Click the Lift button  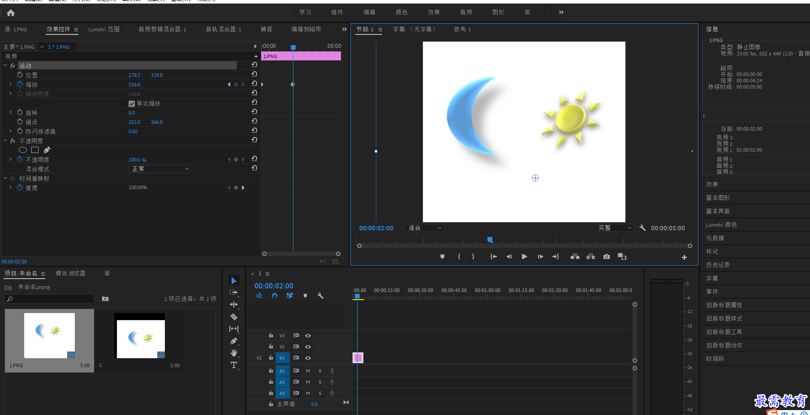tap(575, 257)
